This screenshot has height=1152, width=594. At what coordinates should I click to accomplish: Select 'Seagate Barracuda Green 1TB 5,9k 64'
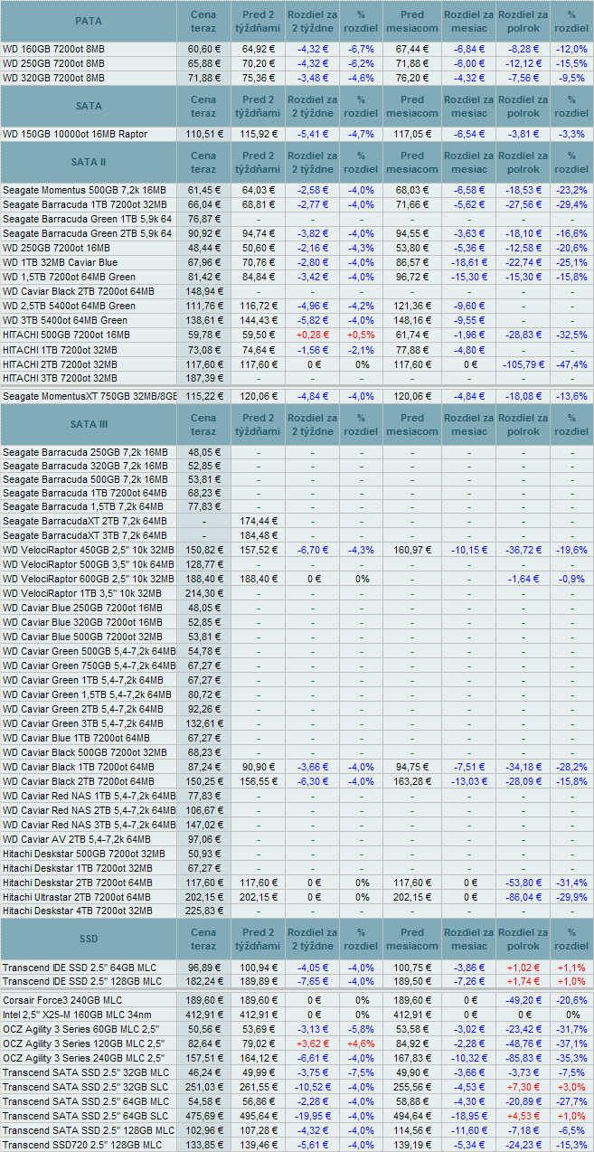[x=87, y=219]
